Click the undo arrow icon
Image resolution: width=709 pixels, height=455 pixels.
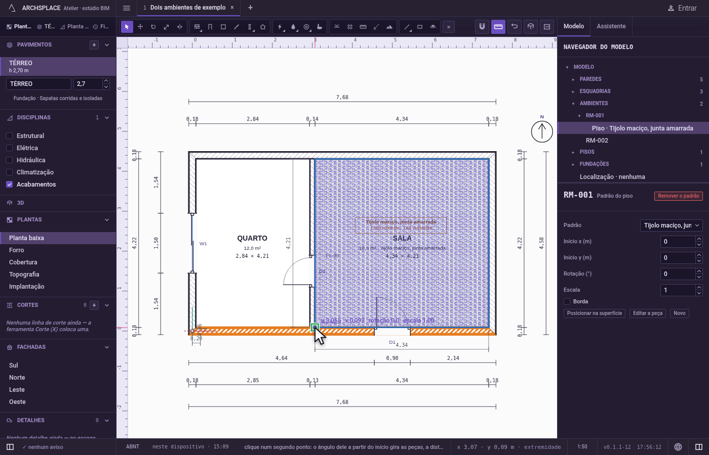pos(515,27)
